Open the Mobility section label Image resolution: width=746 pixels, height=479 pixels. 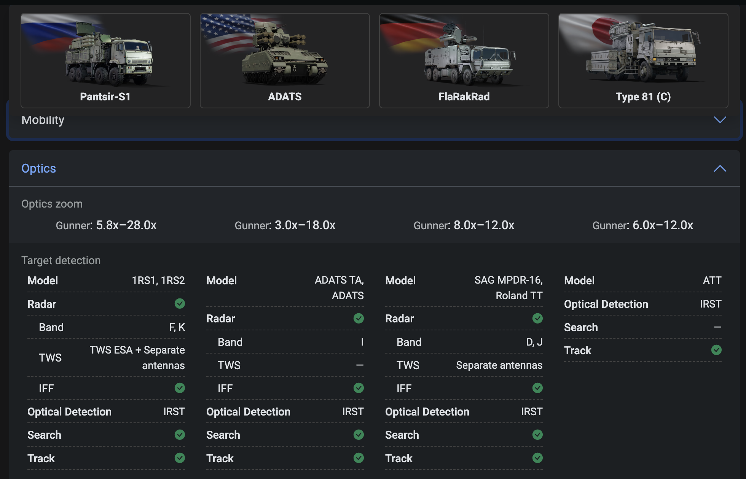tap(43, 120)
